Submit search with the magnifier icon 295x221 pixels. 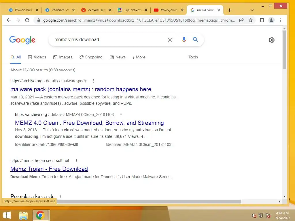tap(196, 39)
